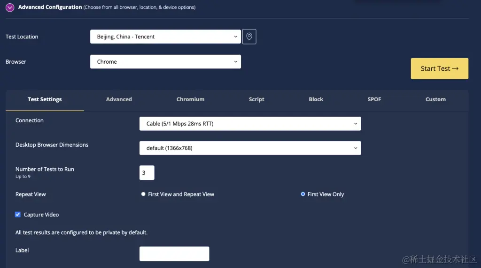Click the Start Test button
481x268 pixels.
tap(439, 68)
